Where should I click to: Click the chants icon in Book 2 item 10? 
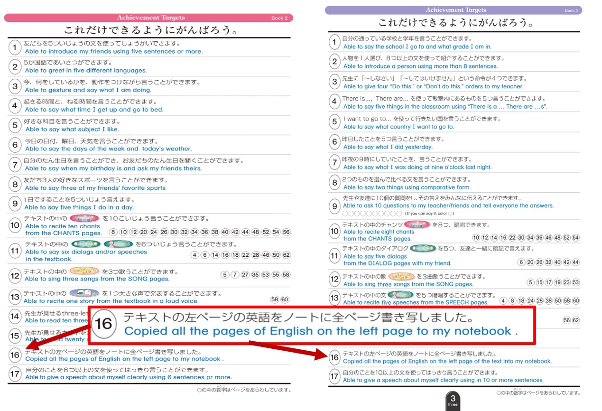pyautogui.click(x=84, y=218)
